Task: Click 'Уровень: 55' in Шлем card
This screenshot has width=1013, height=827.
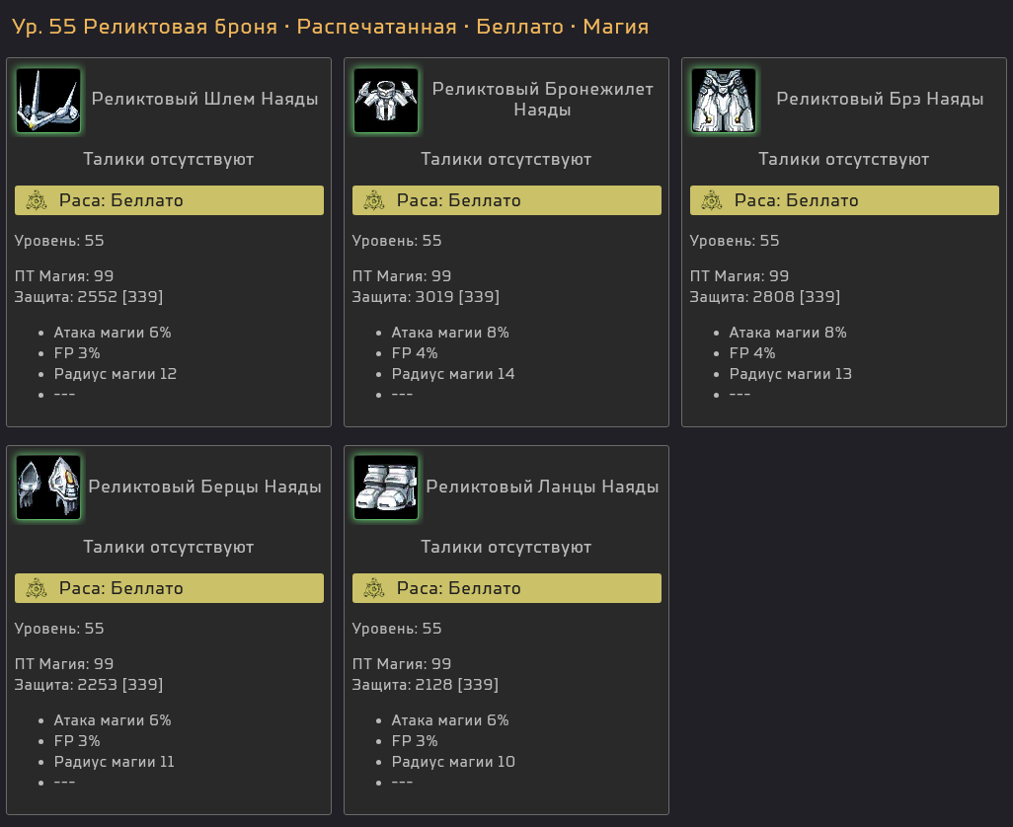Action: click(59, 241)
